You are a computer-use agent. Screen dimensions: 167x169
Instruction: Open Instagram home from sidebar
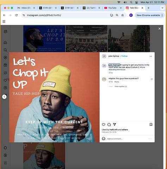coord(5,43)
